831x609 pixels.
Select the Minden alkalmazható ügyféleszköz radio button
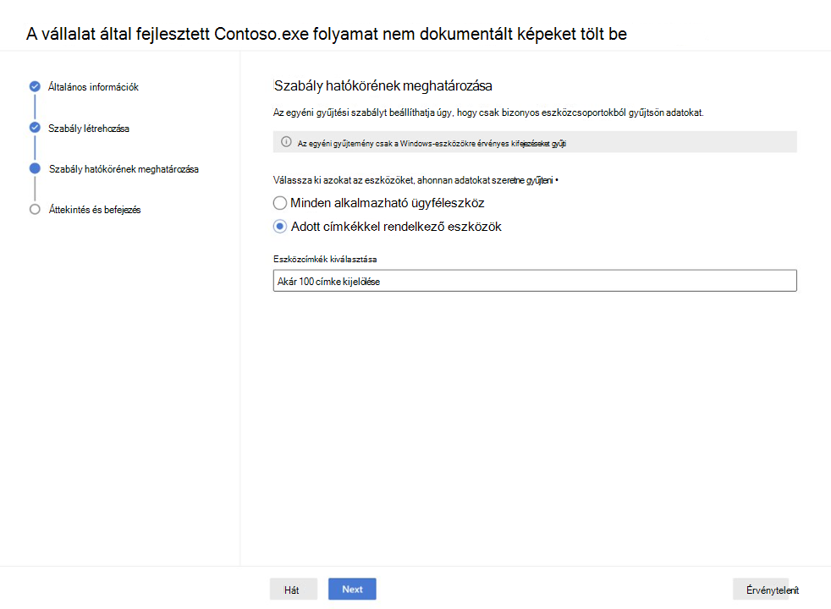[x=280, y=203]
